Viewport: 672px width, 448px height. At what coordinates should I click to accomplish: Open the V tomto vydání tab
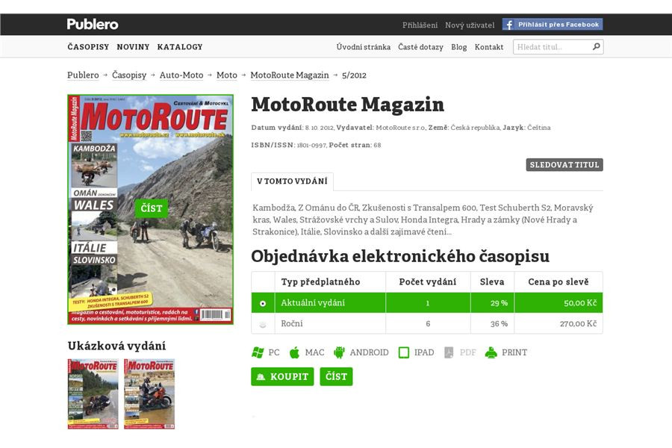[x=292, y=181]
